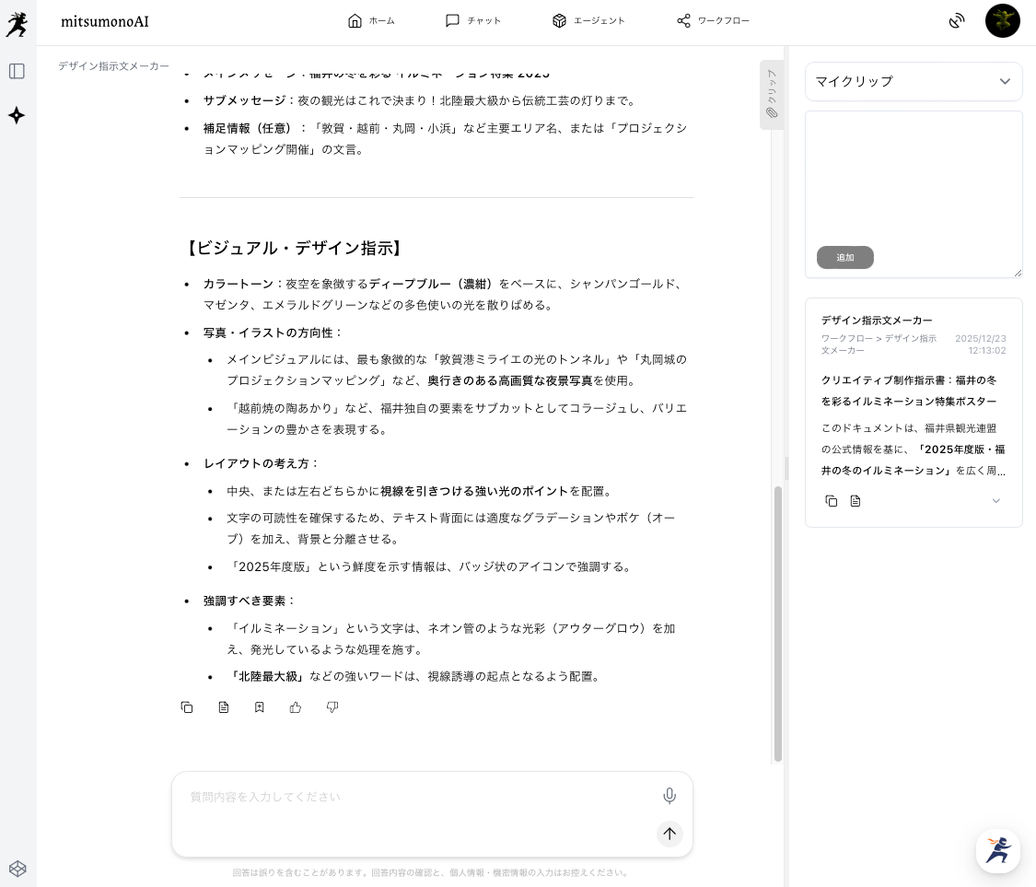The width and height of the screenshot is (1036, 887).
Task: Send the message with the arrow button
Action: click(669, 834)
